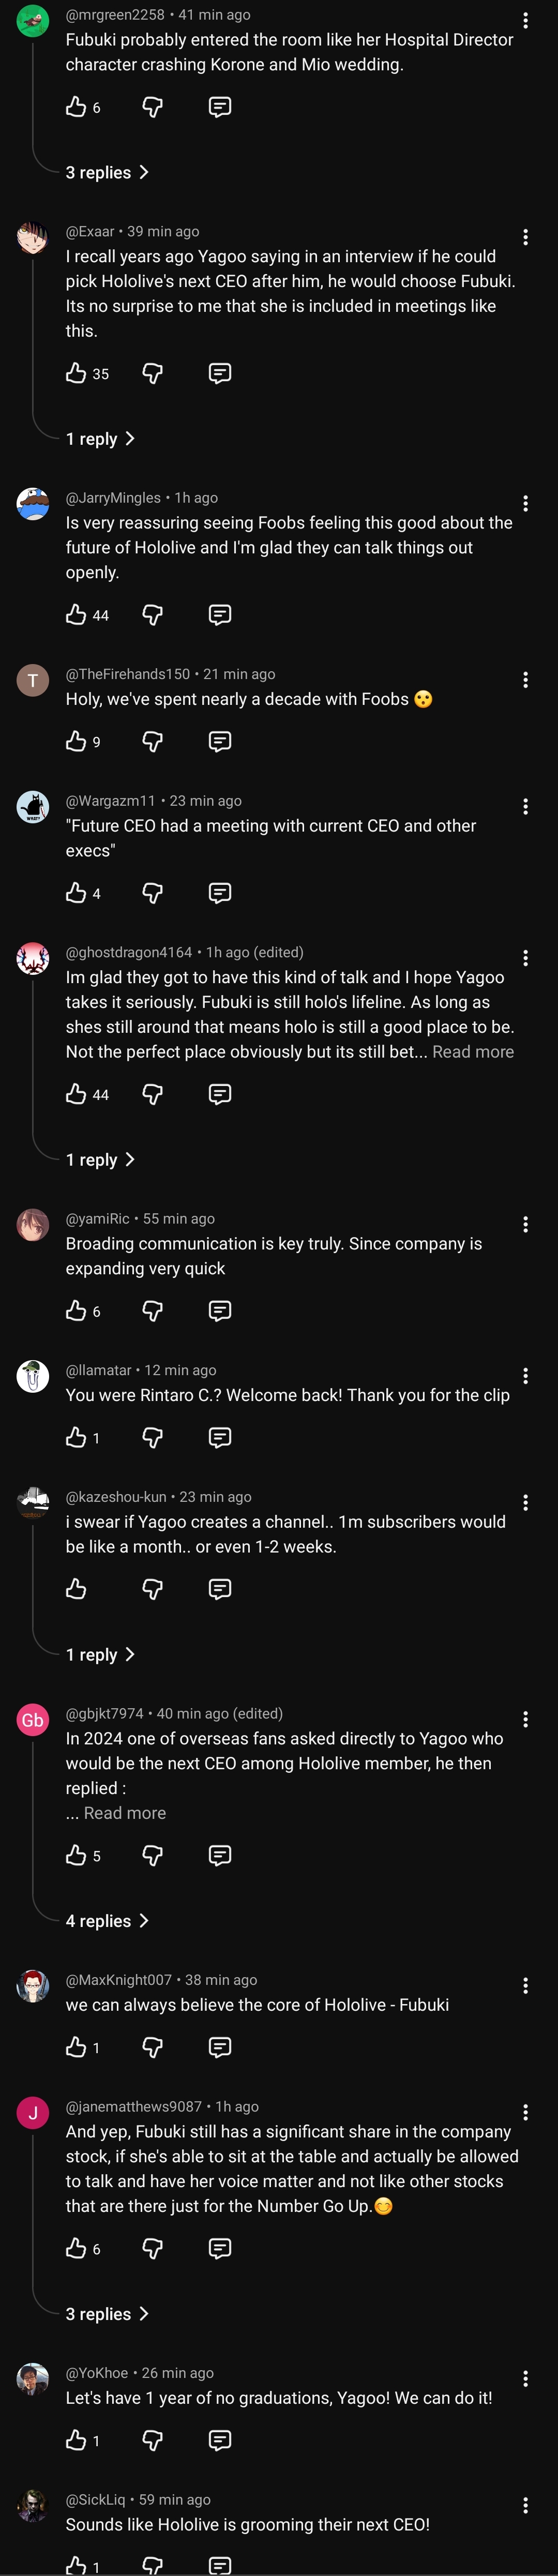Open @JarryMingles channel via username
Viewport: 558px width, 2576px height.
click(x=113, y=497)
